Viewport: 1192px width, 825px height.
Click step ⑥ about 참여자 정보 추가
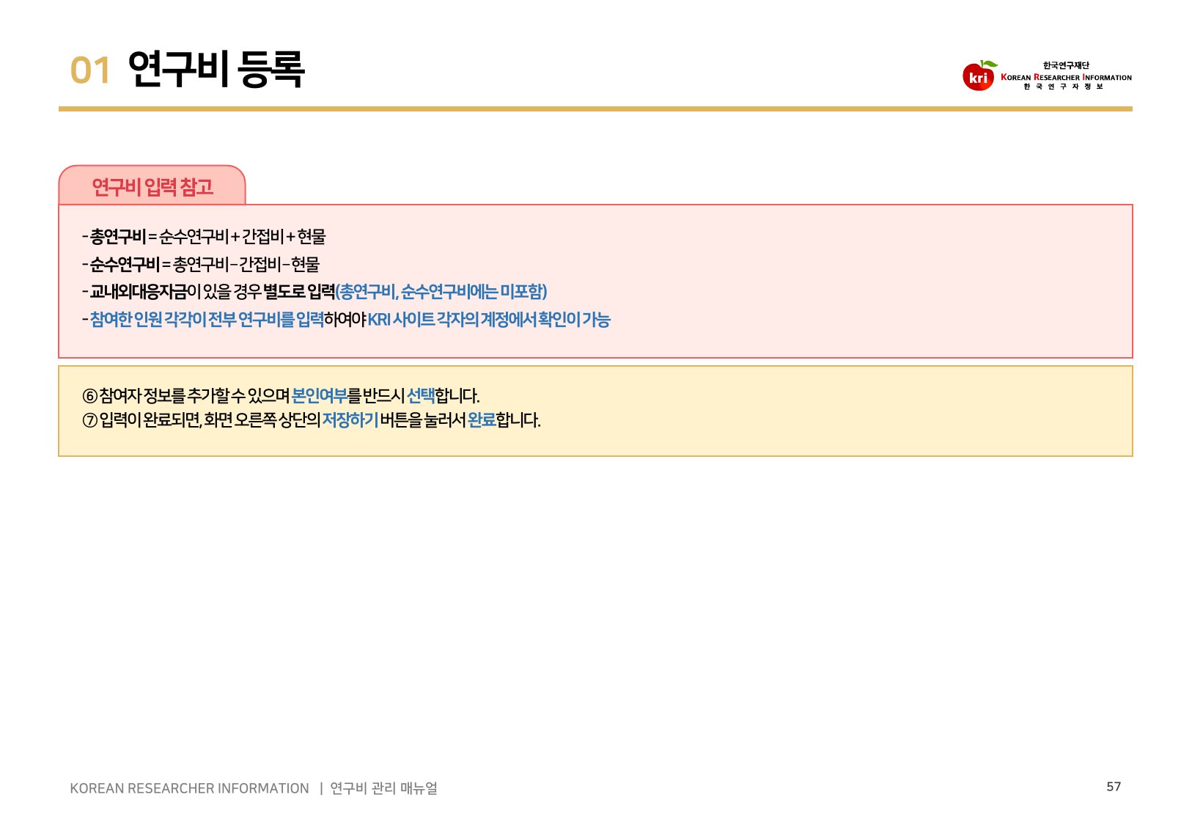pyautogui.click(x=281, y=396)
